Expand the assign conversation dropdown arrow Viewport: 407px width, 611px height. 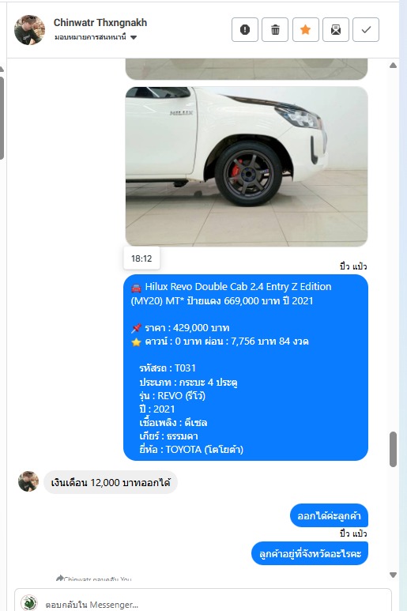coord(134,38)
